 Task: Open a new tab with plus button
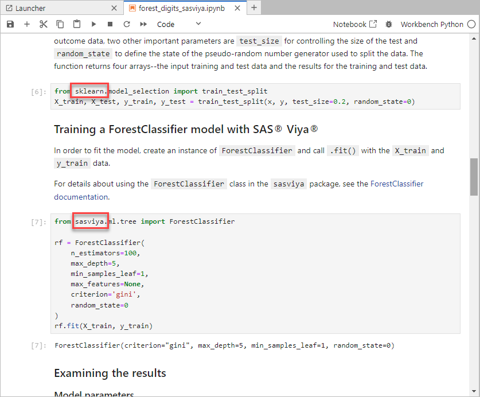[x=254, y=8]
